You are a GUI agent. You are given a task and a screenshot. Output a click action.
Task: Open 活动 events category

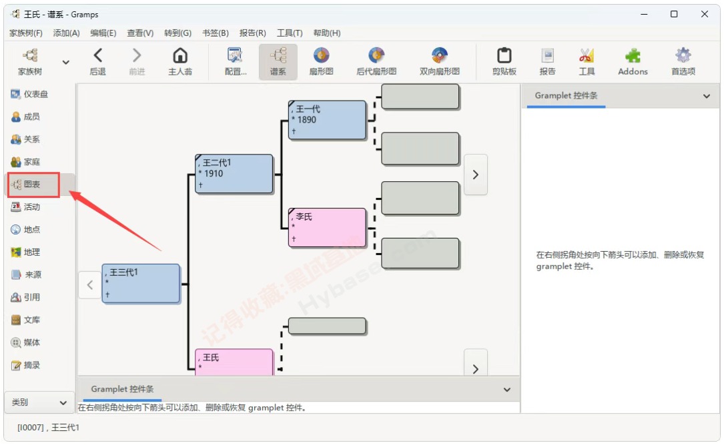tap(26, 207)
